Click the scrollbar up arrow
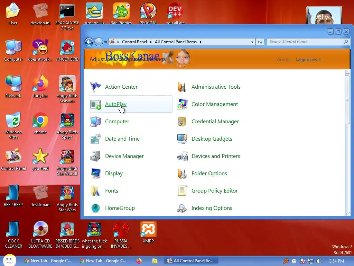Image resolution: width=354 pixels, height=266 pixels. click(347, 73)
